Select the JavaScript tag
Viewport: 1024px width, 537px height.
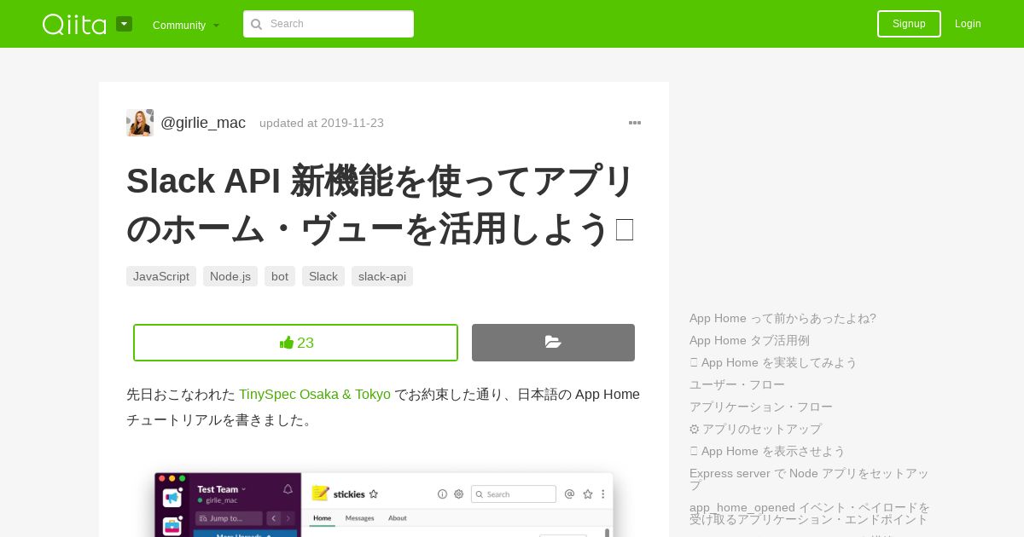tap(161, 276)
